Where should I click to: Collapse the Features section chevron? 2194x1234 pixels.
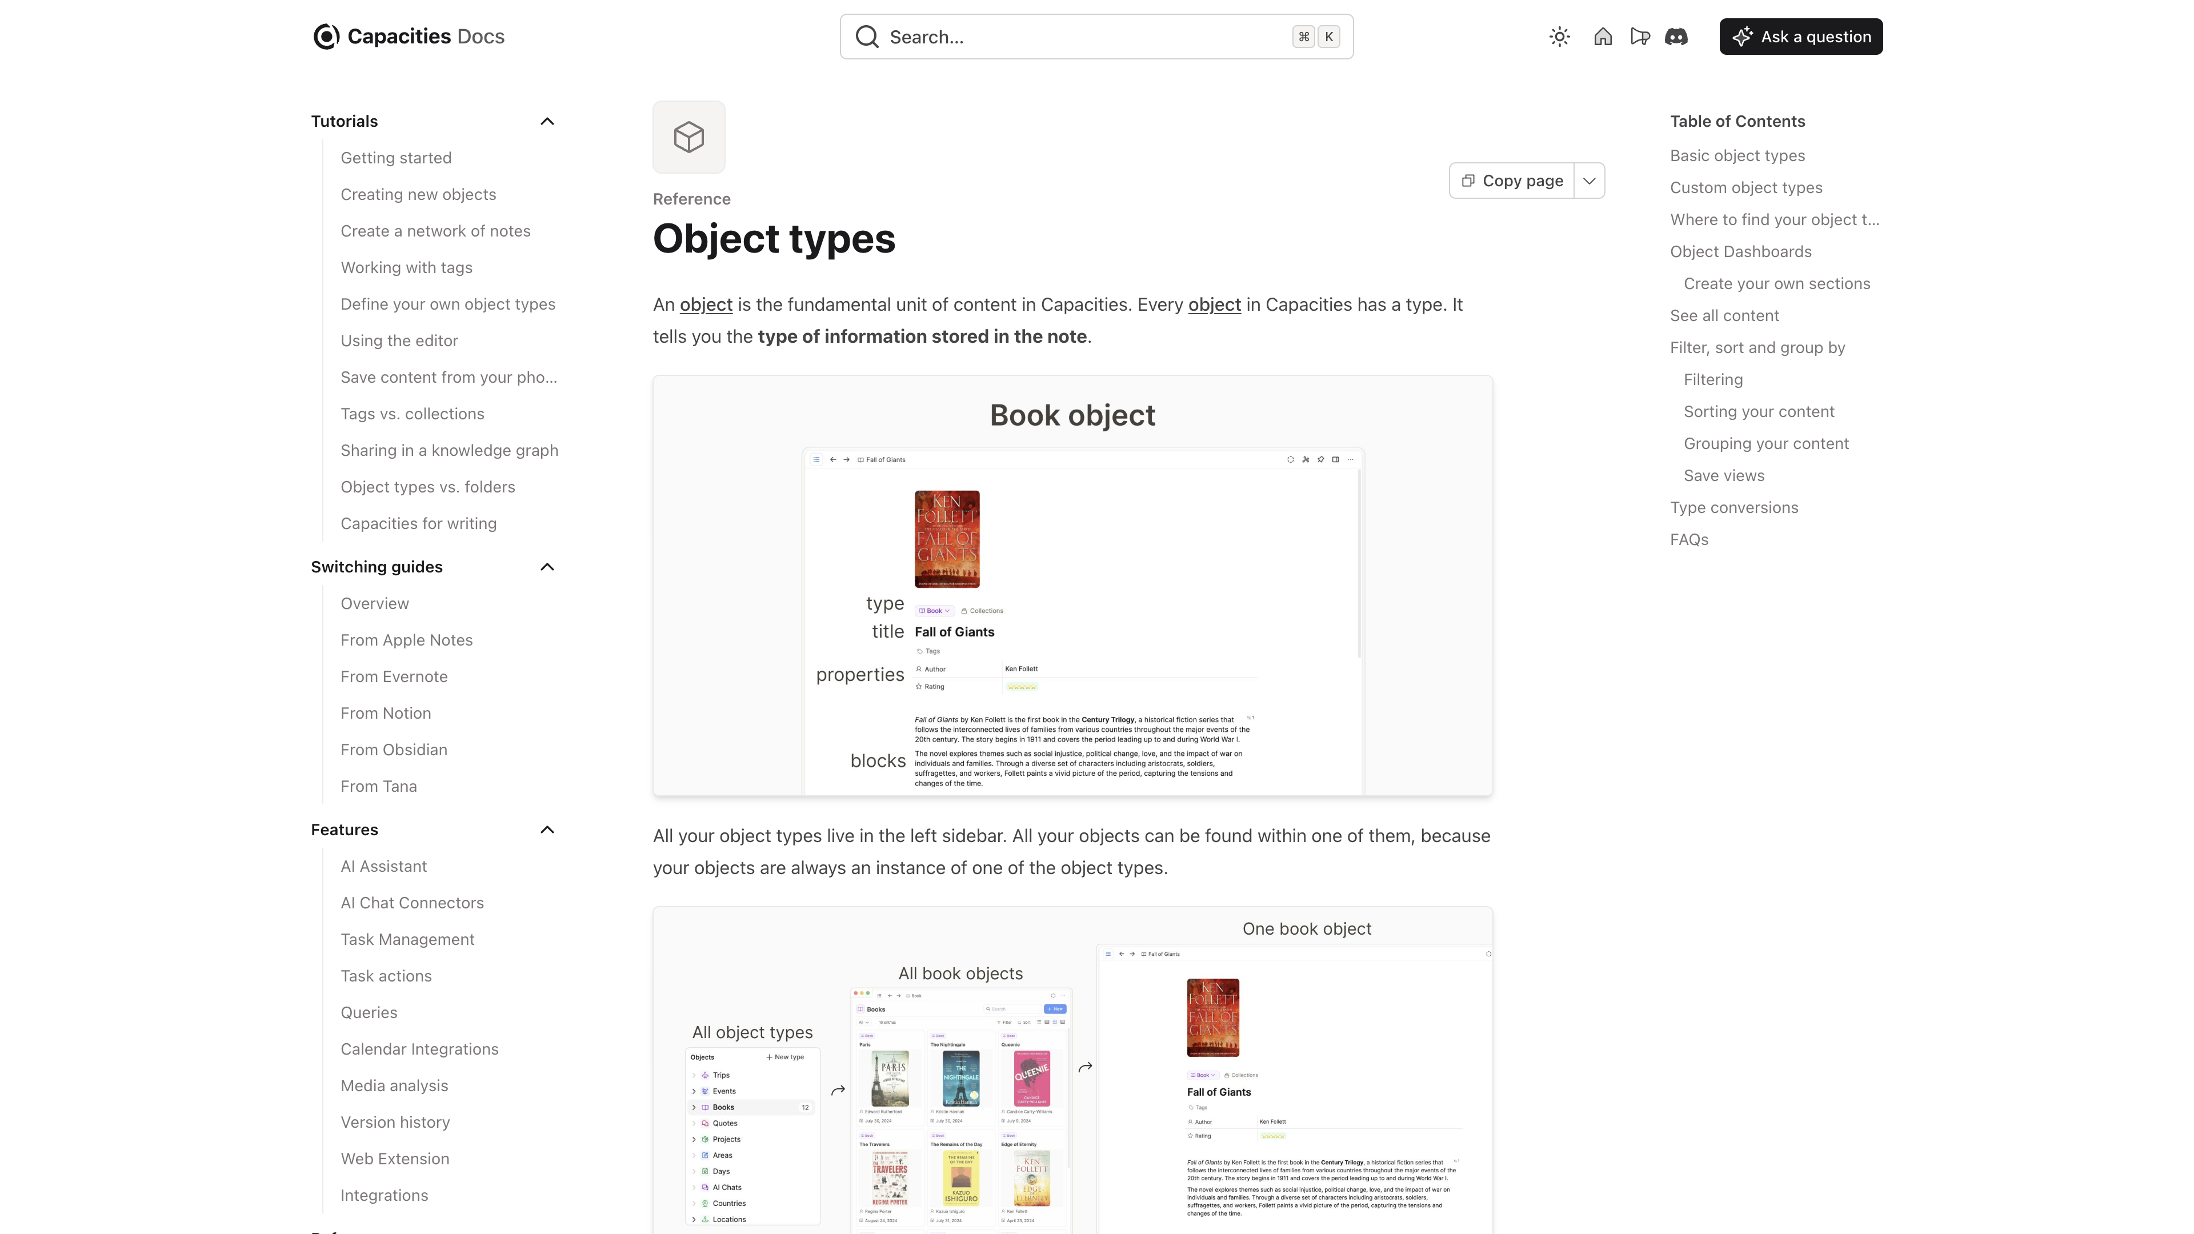[x=548, y=830]
